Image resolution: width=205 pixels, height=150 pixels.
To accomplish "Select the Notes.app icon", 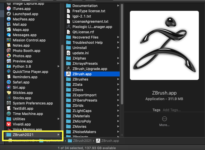I will pos(9,45).
